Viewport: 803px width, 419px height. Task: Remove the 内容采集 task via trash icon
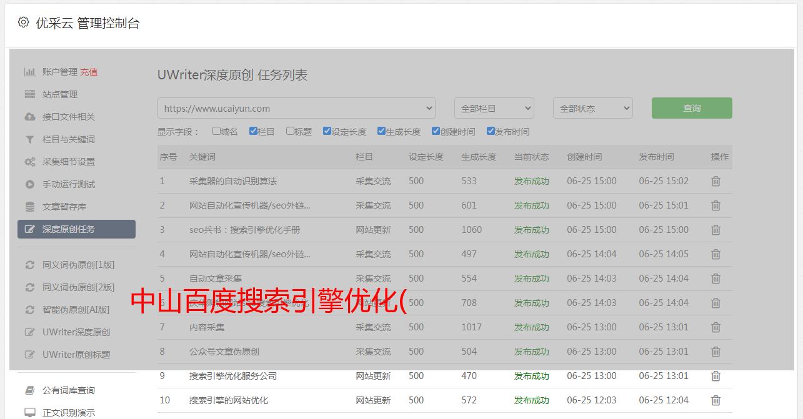pos(716,327)
